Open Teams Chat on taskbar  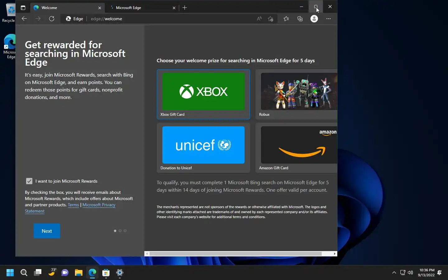(65, 273)
